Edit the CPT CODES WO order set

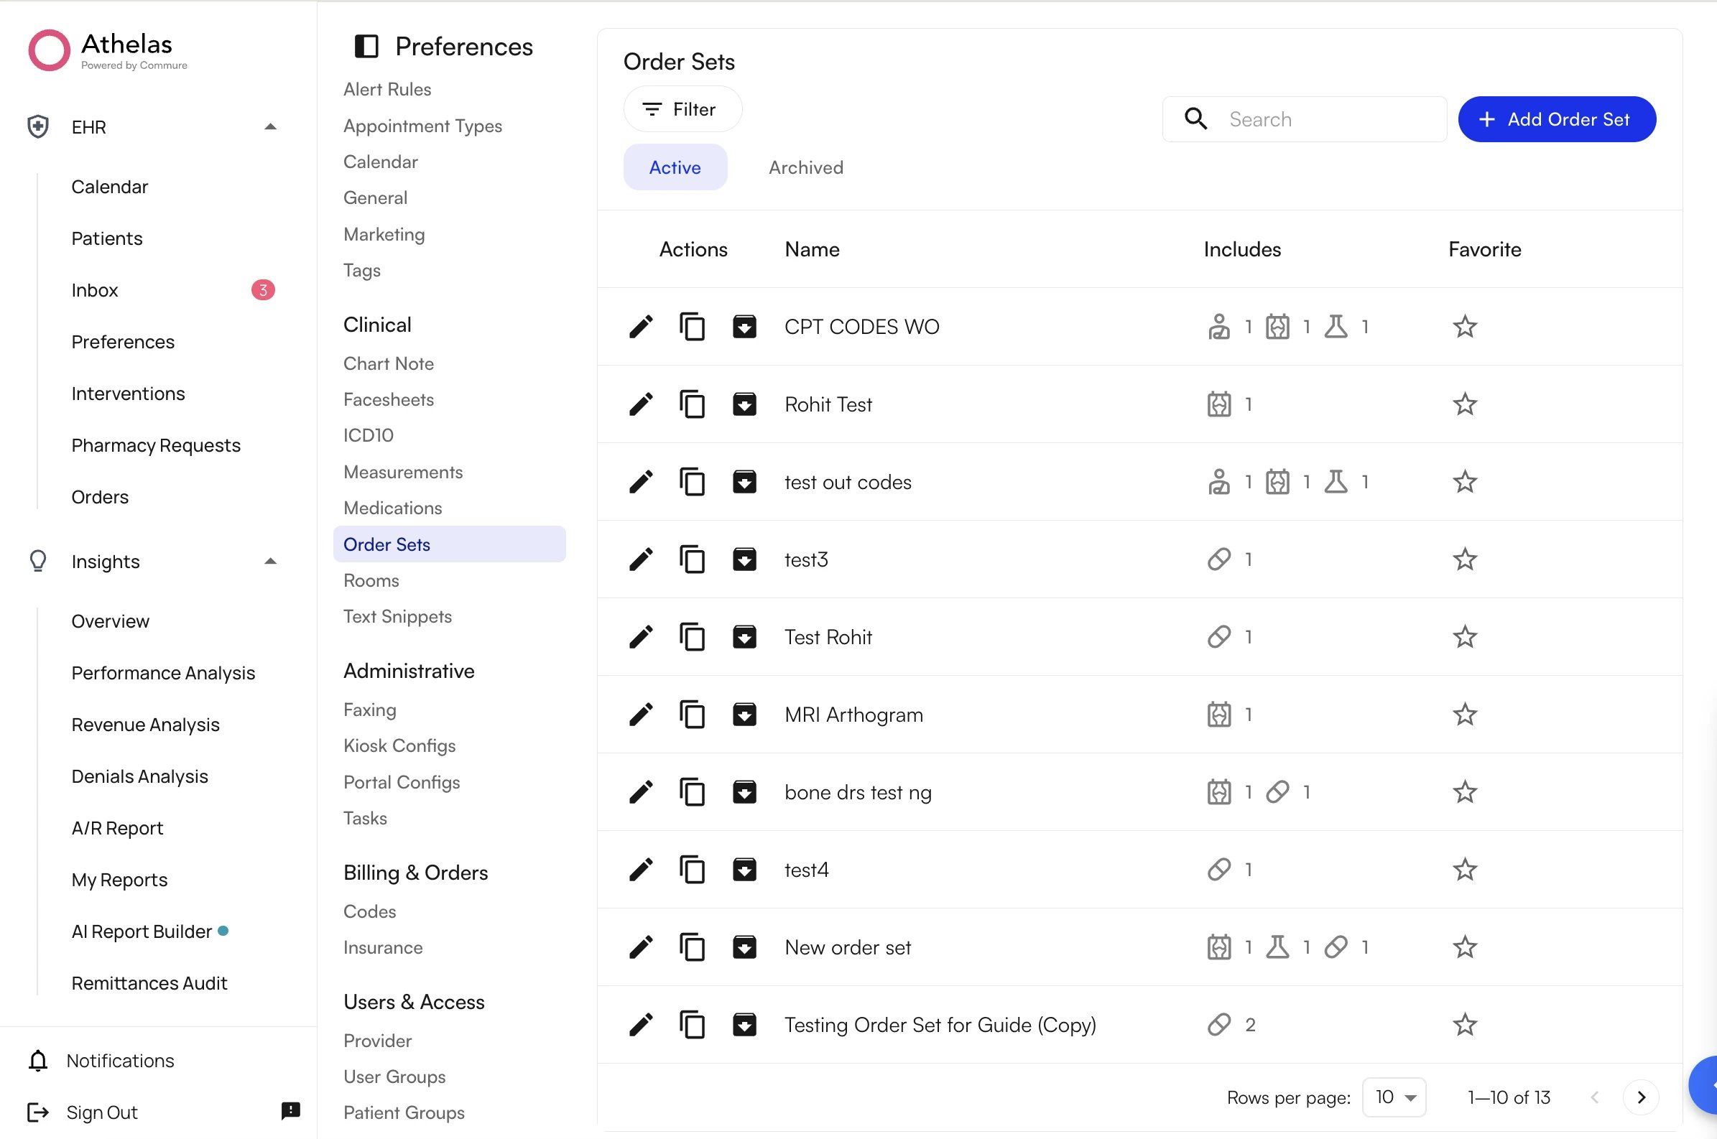640,327
